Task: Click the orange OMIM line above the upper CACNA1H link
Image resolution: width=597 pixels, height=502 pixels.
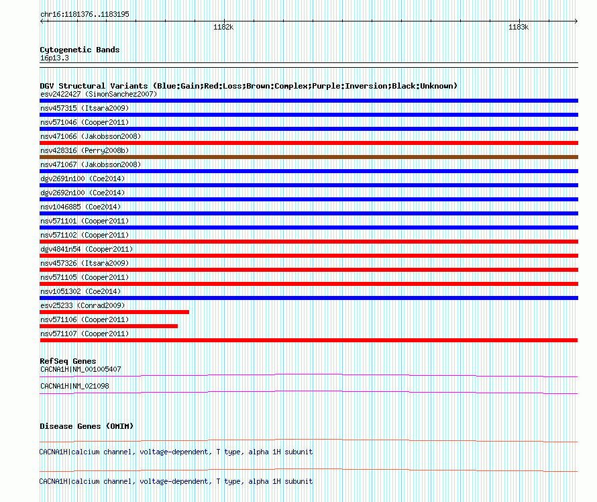Action: click(x=309, y=441)
